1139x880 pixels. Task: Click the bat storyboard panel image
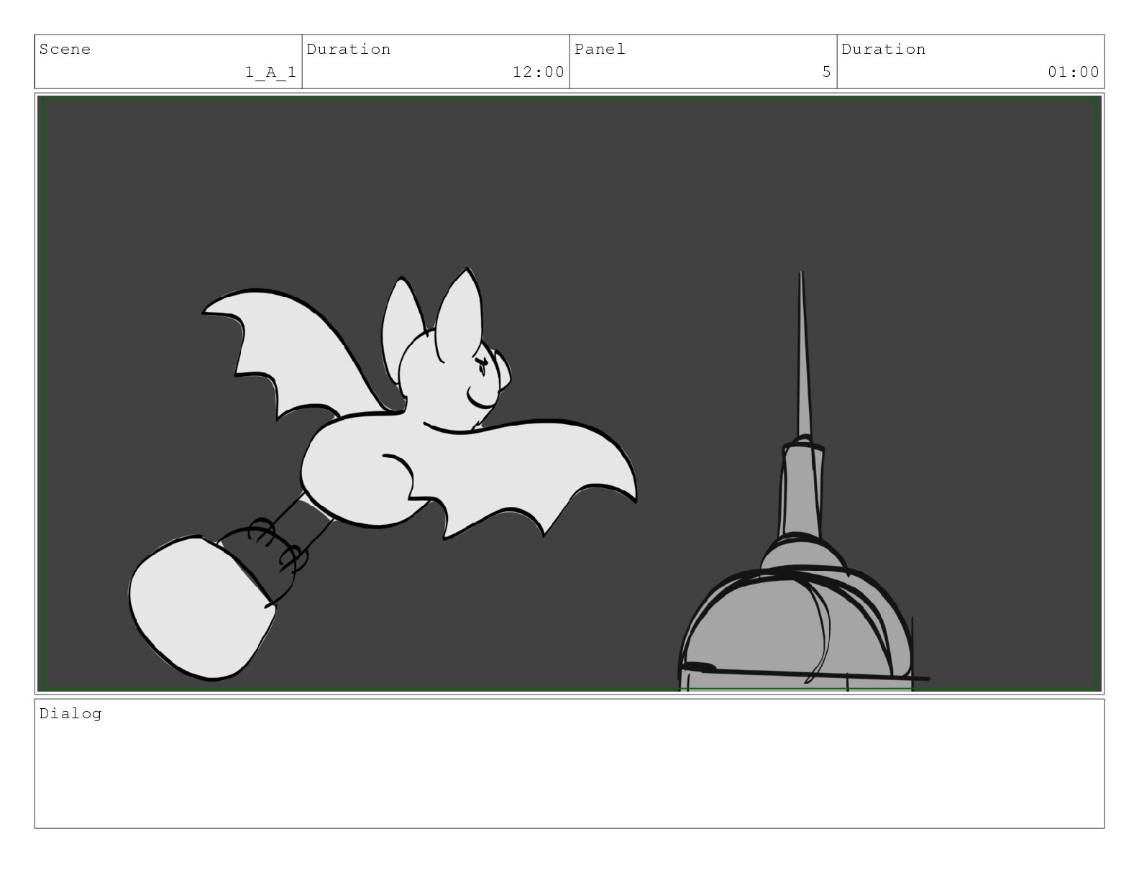[569, 394]
